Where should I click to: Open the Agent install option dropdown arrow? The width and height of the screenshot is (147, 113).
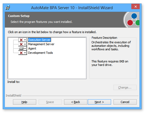tap(25, 48)
